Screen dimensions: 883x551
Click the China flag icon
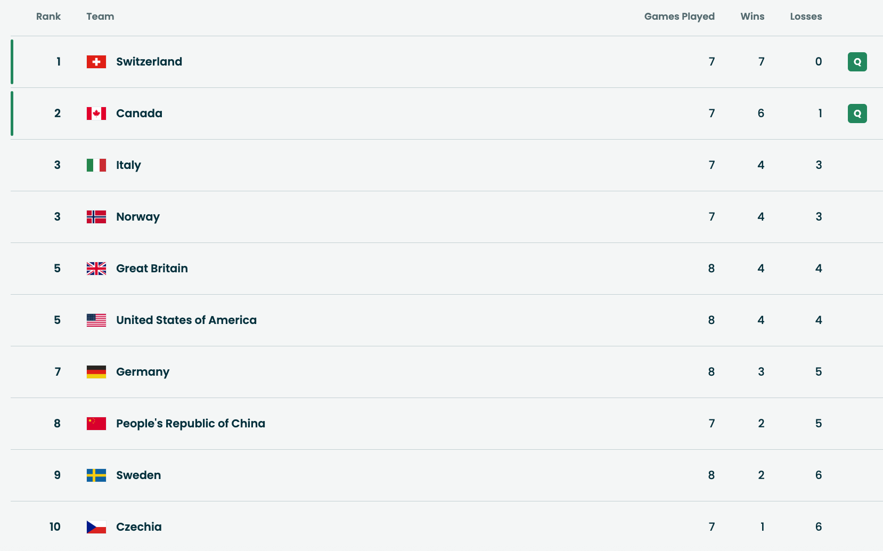coord(96,424)
